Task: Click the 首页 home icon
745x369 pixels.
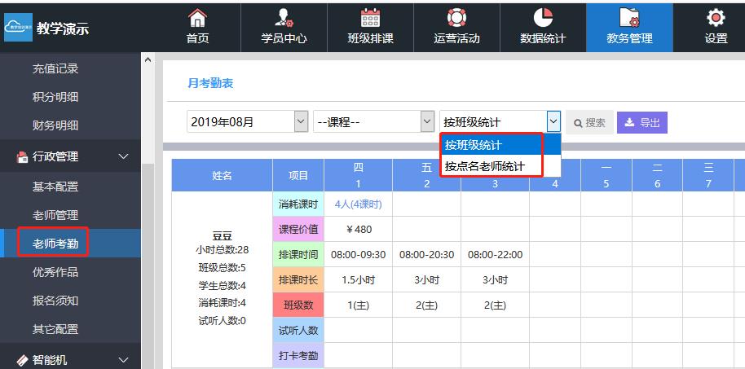Action: click(x=197, y=17)
